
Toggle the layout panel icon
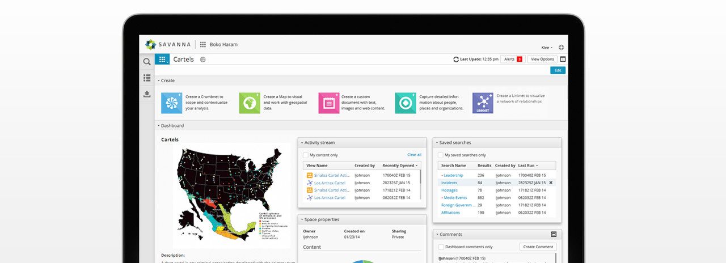point(563,59)
